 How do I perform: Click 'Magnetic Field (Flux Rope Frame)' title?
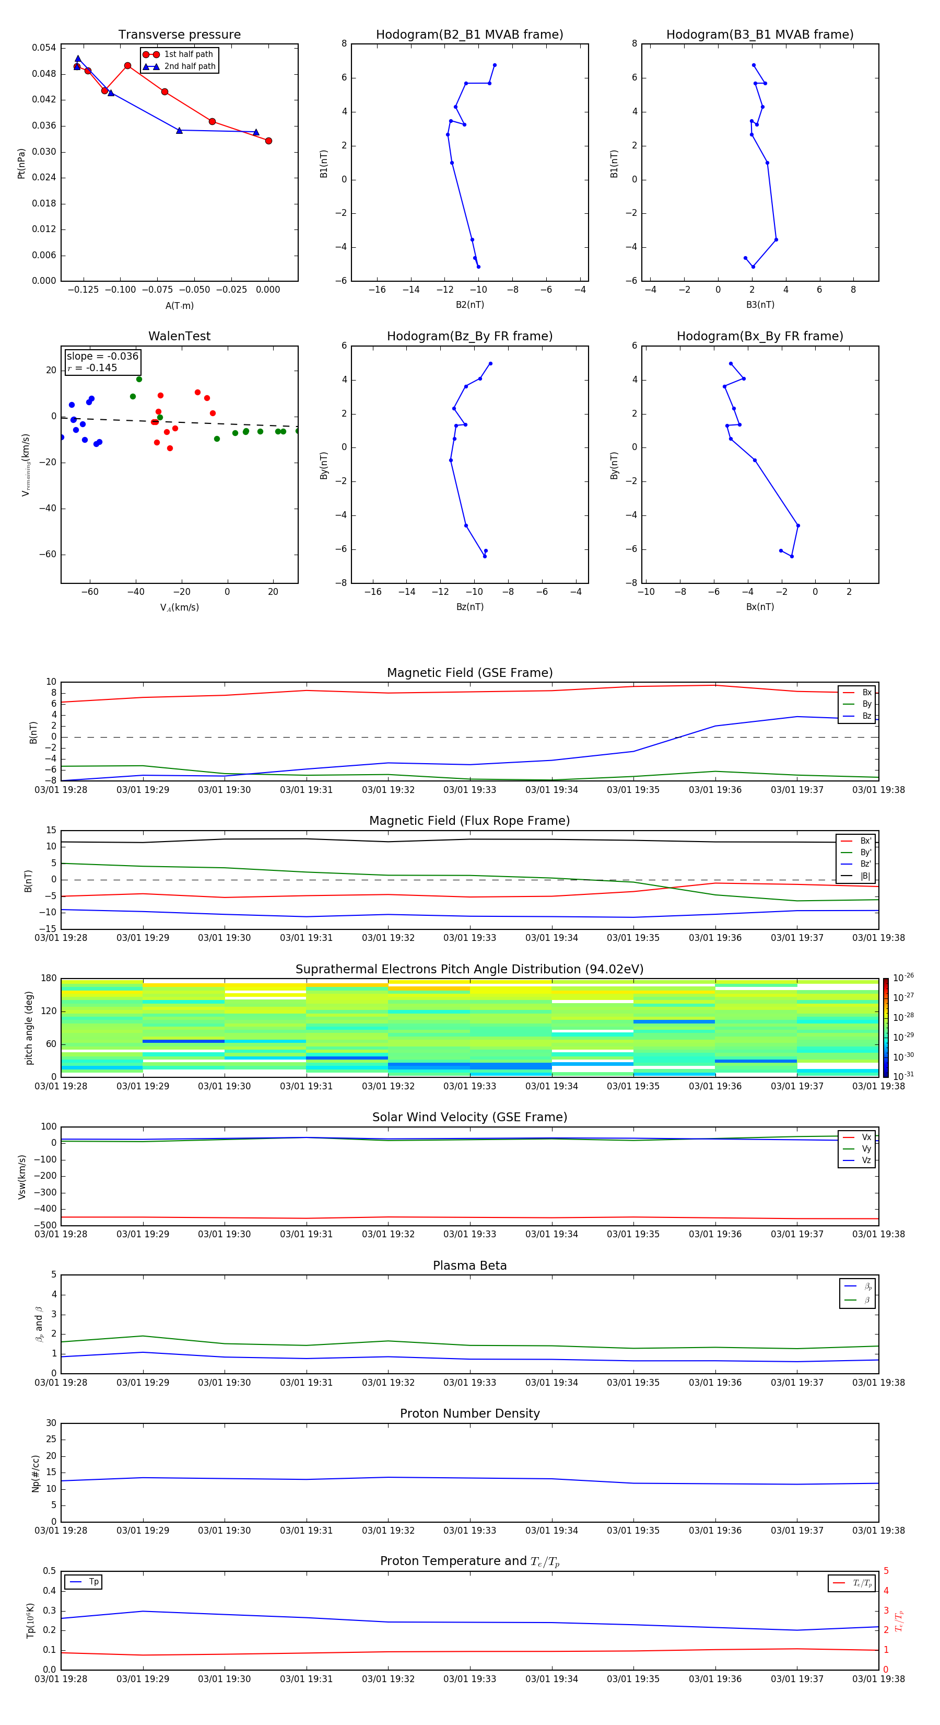(x=469, y=821)
